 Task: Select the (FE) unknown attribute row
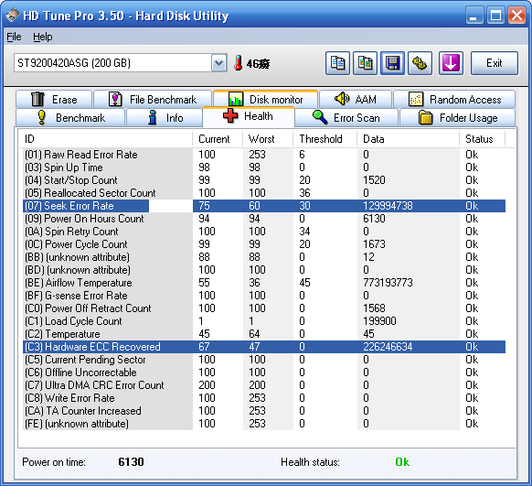pos(264,424)
